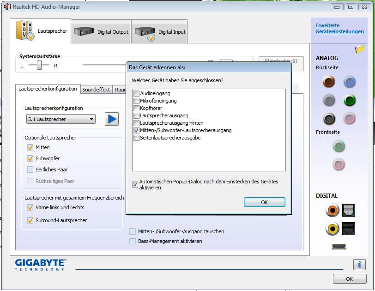Click the Rückseite label
The height and width of the screenshot is (291, 375).
click(x=327, y=67)
